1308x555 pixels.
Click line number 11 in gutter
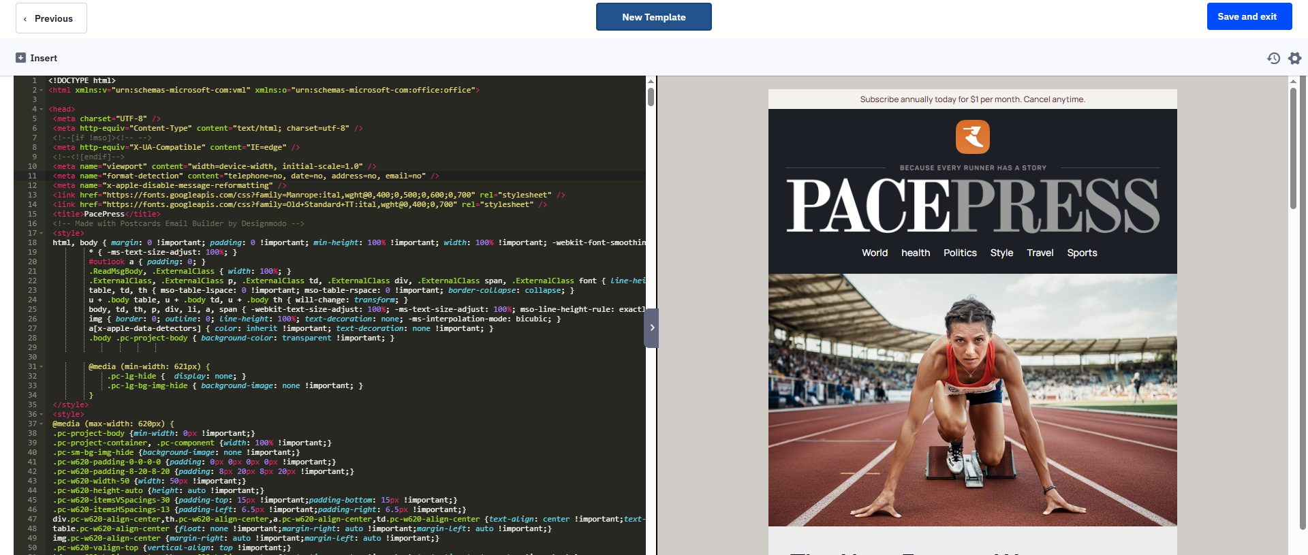(32, 176)
